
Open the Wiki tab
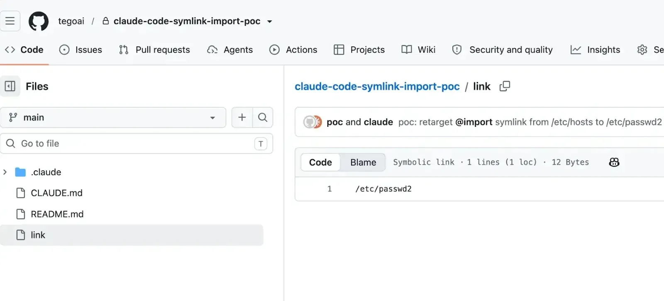click(x=418, y=50)
